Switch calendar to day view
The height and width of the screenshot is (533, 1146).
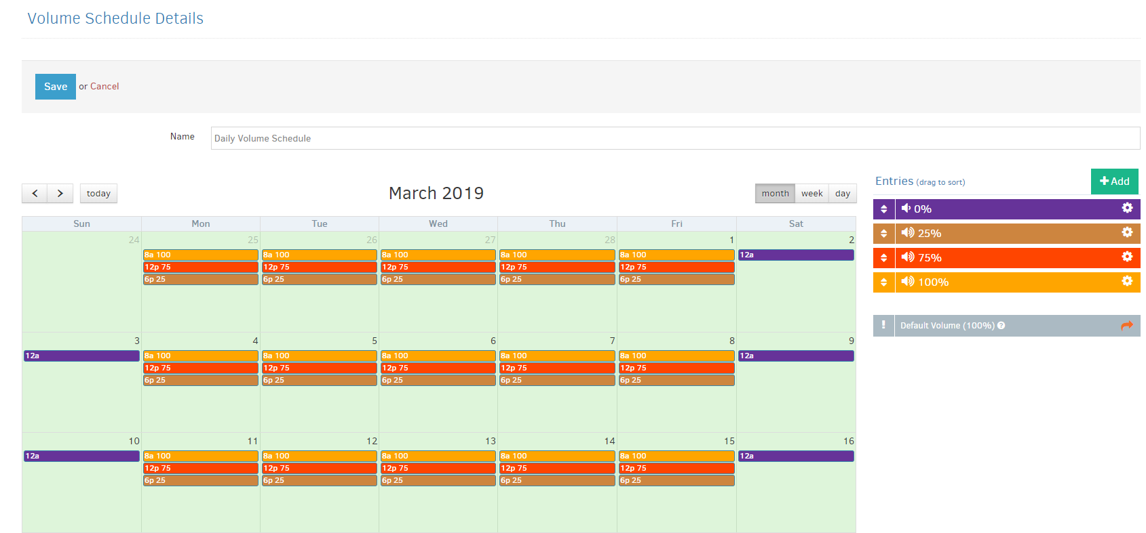843,194
